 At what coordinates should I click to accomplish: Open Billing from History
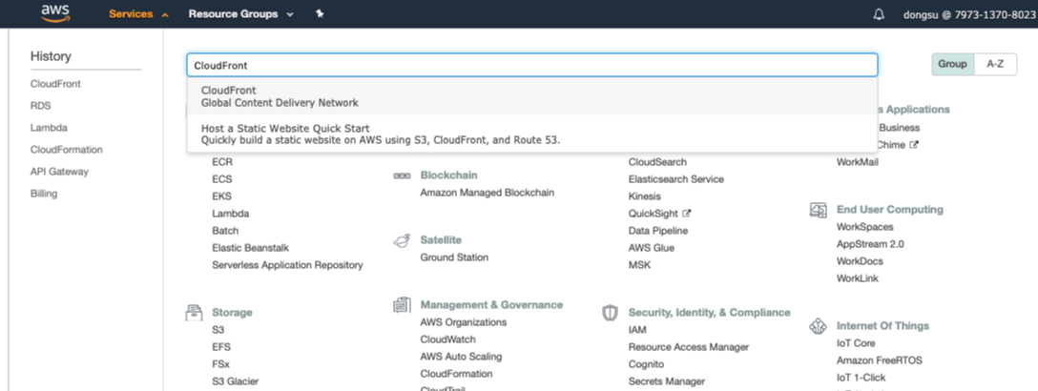[44, 194]
